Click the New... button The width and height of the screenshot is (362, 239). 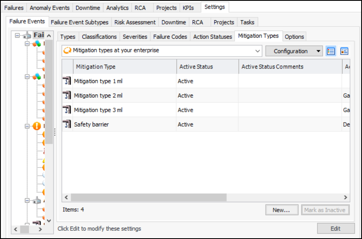281,210
